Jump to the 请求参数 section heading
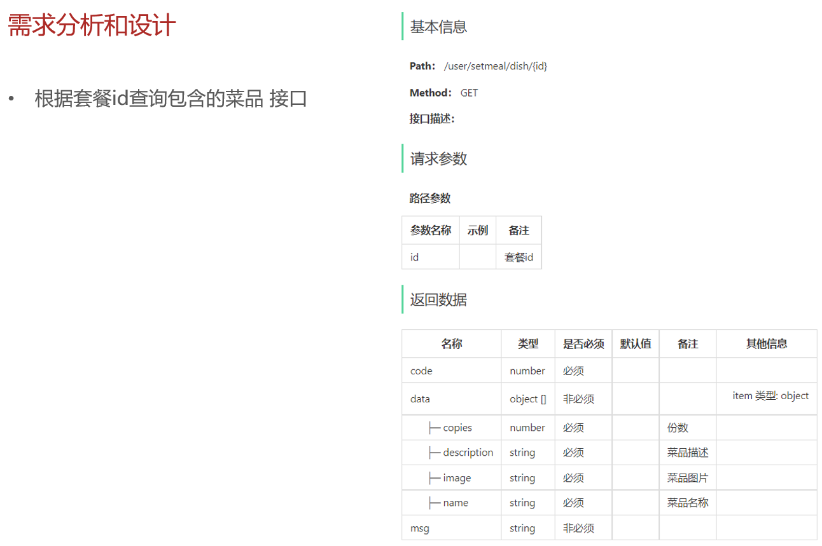Screen dimensions: 822x546 (x=438, y=158)
